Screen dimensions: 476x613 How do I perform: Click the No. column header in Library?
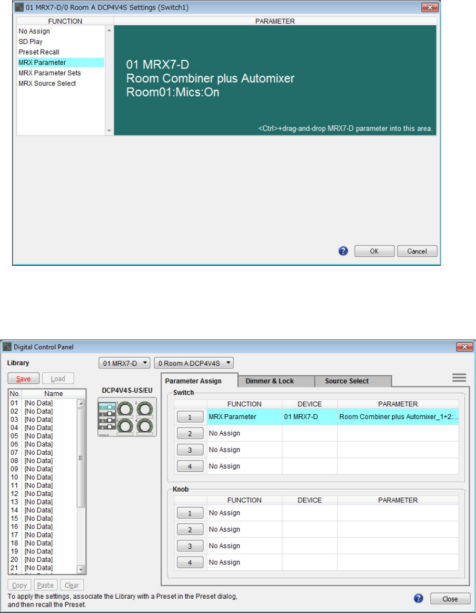coord(15,394)
